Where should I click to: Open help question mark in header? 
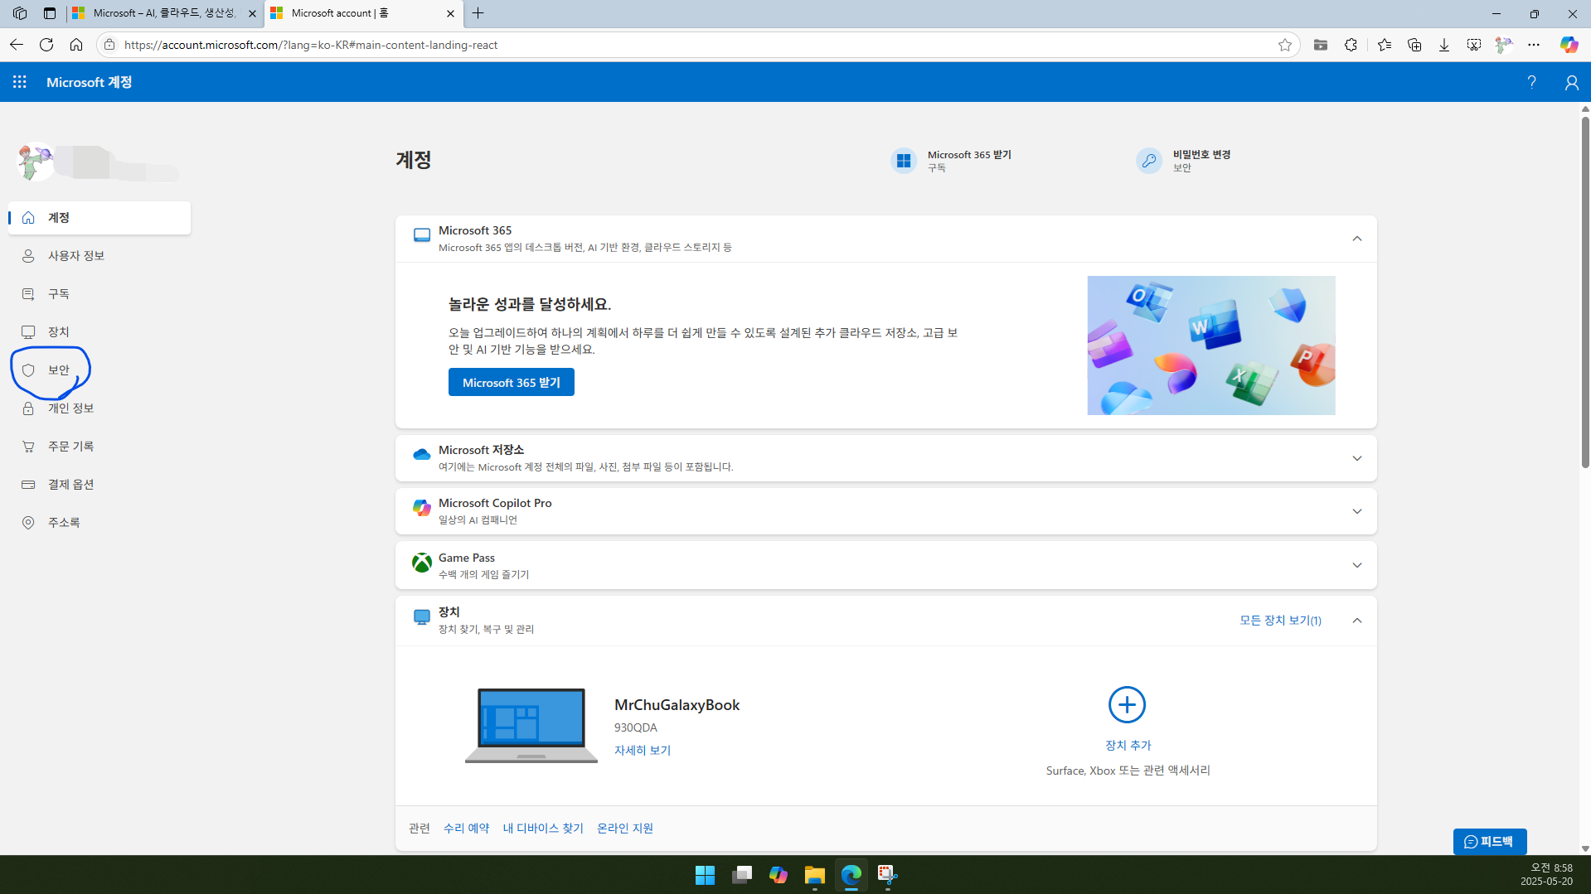pyautogui.click(x=1531, y=82)
